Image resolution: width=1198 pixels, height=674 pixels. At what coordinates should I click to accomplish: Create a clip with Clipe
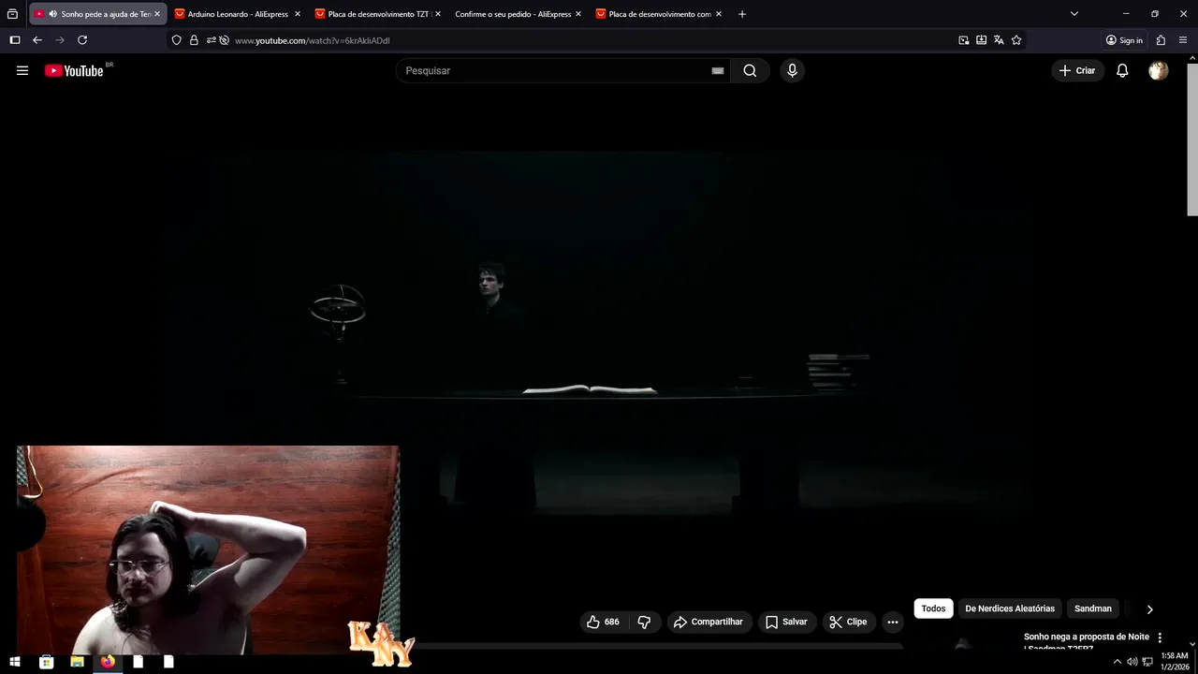click(x=849, y=622)
